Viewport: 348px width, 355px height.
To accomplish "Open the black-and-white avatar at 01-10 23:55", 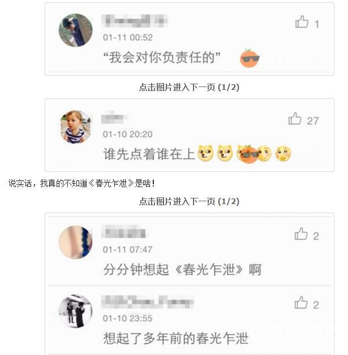I will (75, 311).
